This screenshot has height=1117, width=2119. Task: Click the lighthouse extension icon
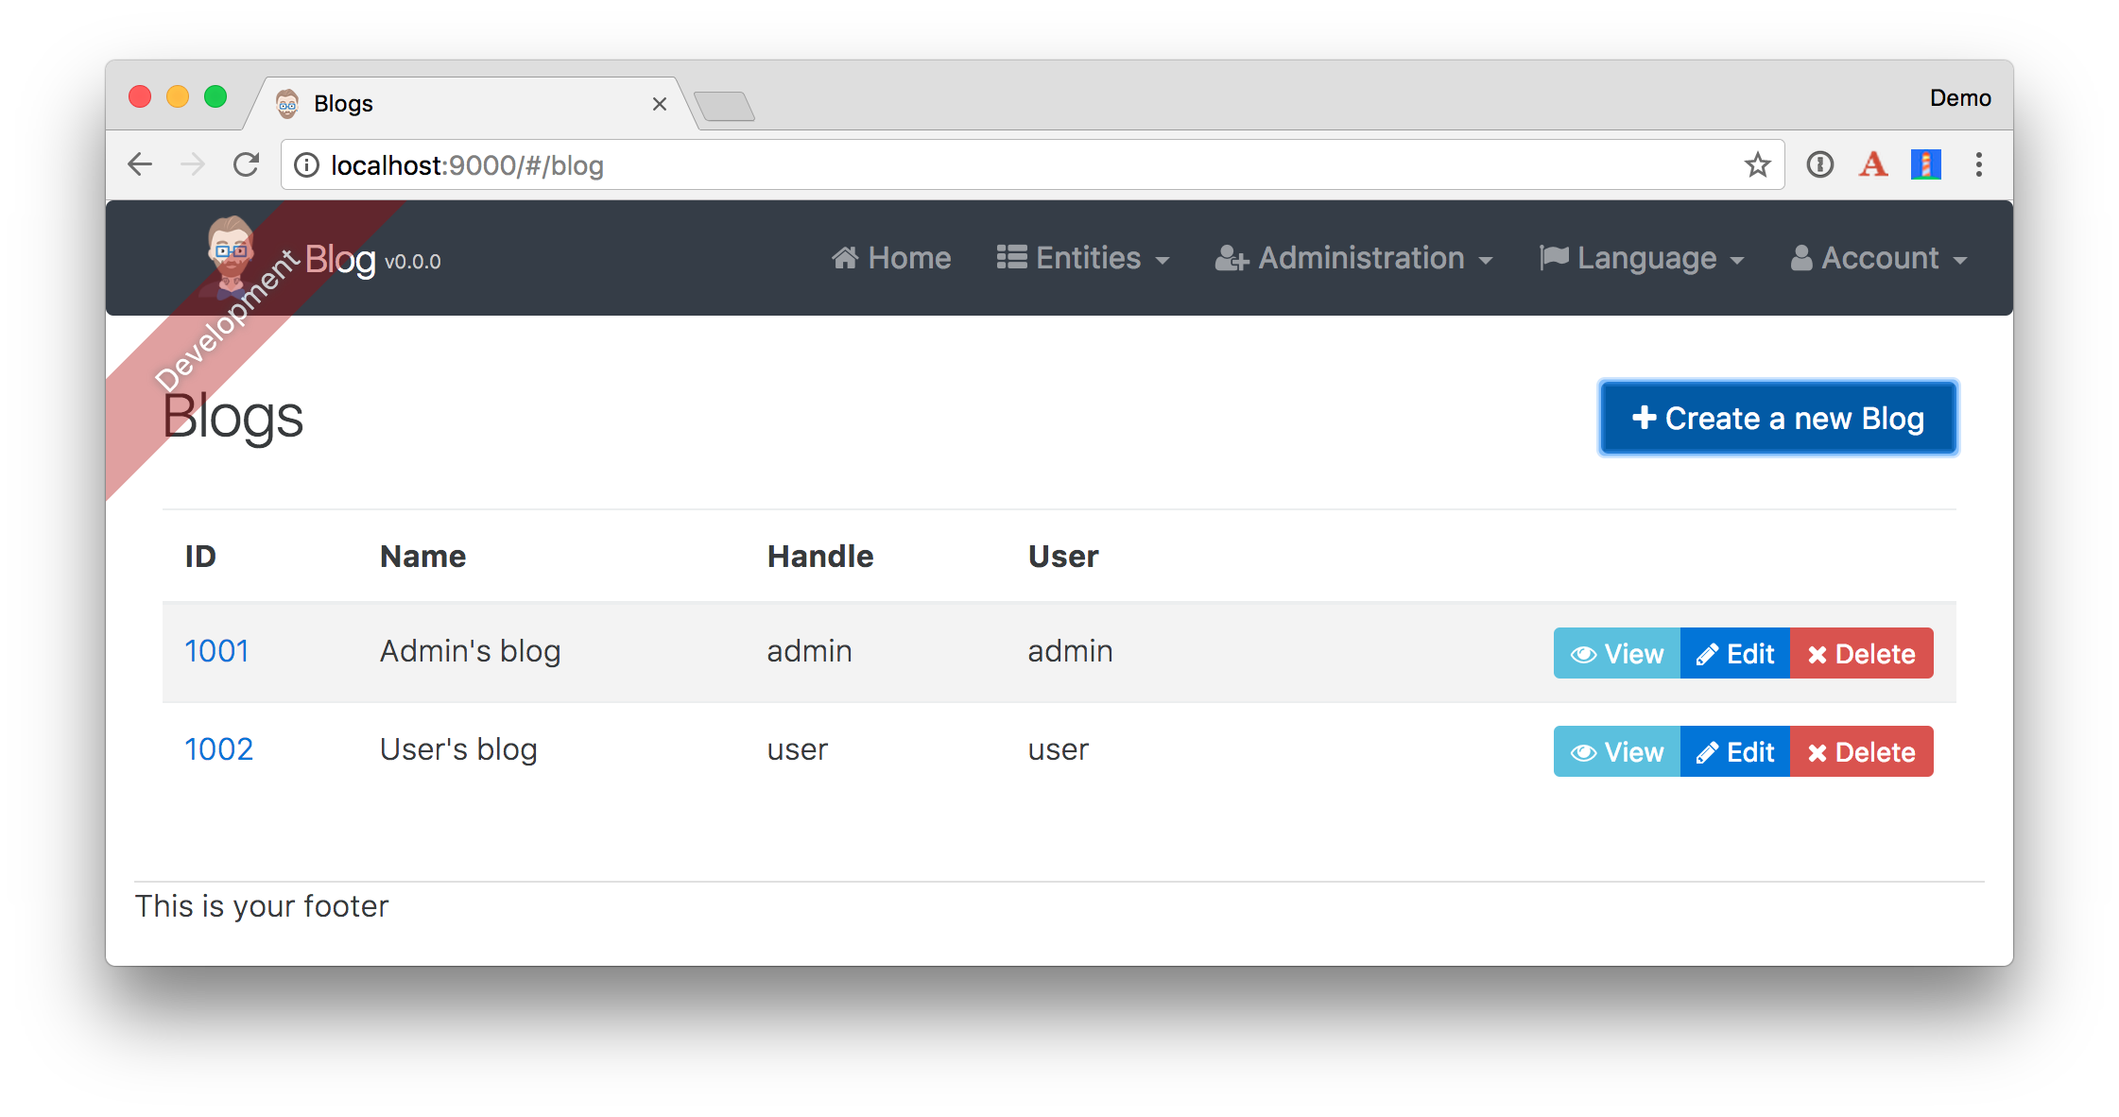click(1925, 164)
